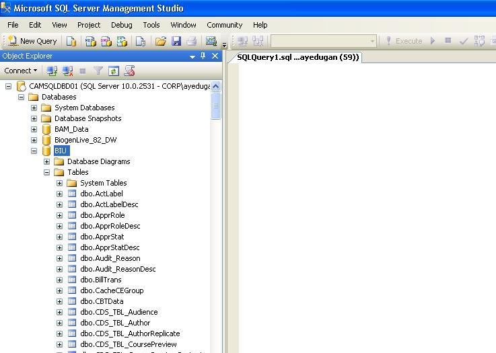Click the Print icon in toolbar
496x353 pixels.
tap(192, 41)
